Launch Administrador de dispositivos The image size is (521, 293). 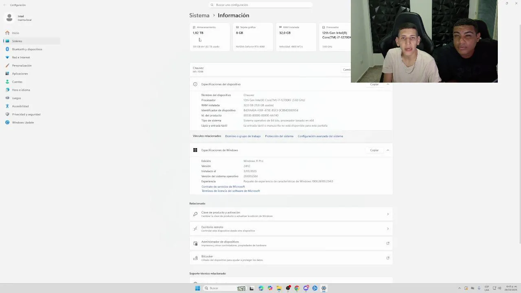click(x=291, y=243)
